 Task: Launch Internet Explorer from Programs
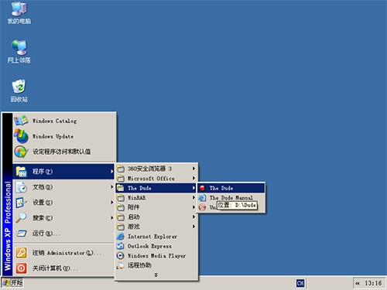click(156, 237)
